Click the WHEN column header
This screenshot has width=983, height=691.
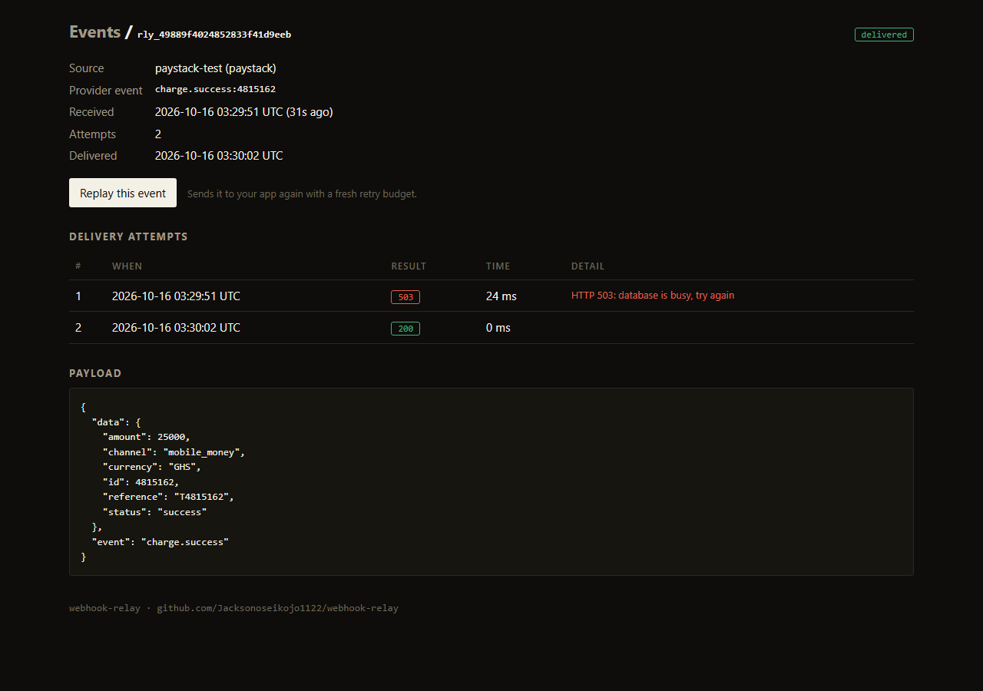(x=127, y=266)
